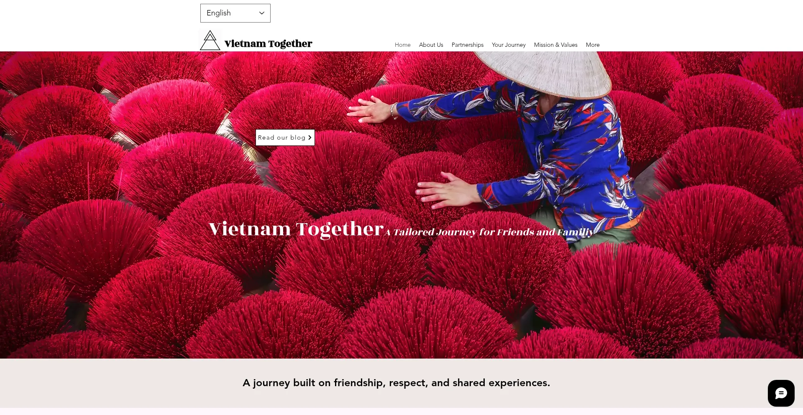Click the Vietnam Together header site title
The height and width of the screenshot is (415, 803).
[x=268, y=43]
